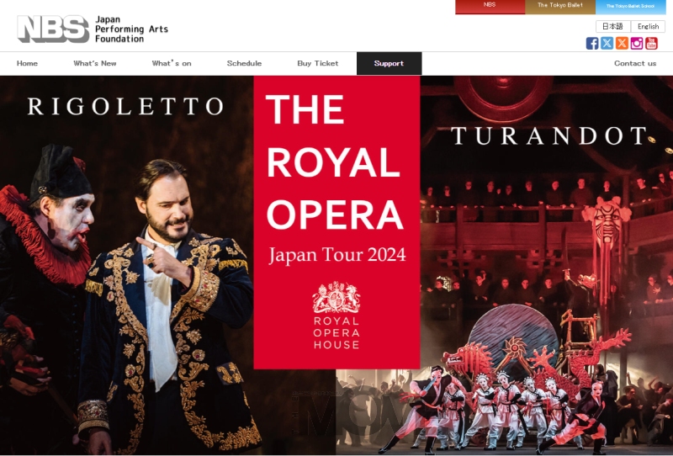
Task: Switch to The Tokyo Ballet tab
Action: point(560,7)
